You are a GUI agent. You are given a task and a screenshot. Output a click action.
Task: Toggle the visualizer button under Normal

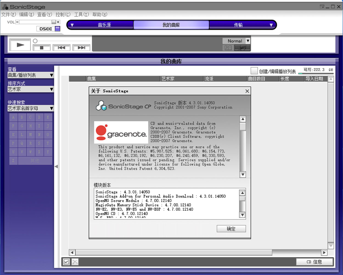click(242, 48)
